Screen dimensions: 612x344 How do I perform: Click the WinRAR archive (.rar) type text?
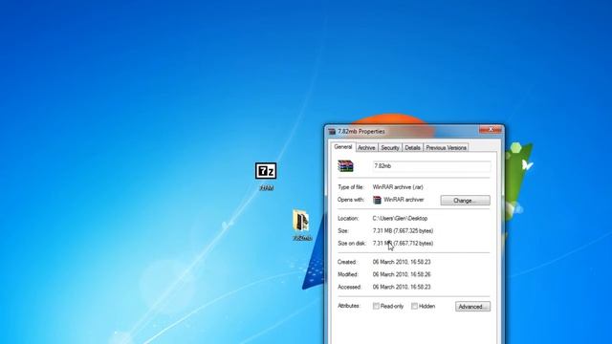click(x=398, y=187)
